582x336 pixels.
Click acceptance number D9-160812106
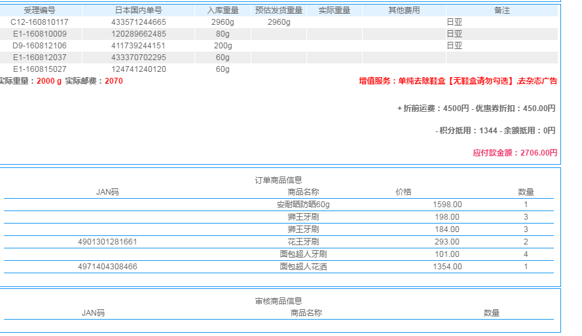pos(39,46)
